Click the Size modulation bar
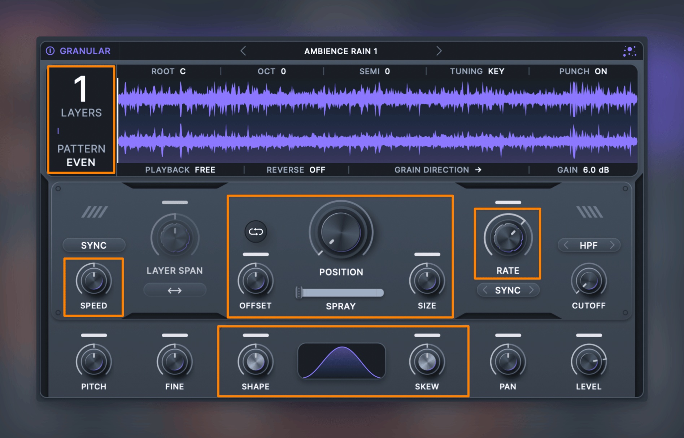The height and width of the screenshot is (438, 684). 427,254
